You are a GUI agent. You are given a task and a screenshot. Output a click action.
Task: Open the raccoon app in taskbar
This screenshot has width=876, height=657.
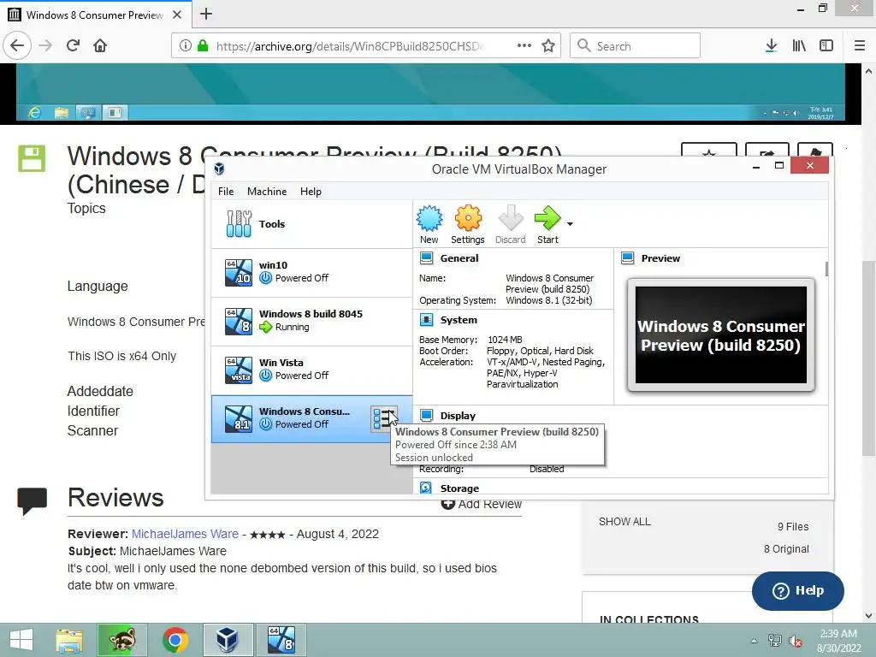(121, 640)
